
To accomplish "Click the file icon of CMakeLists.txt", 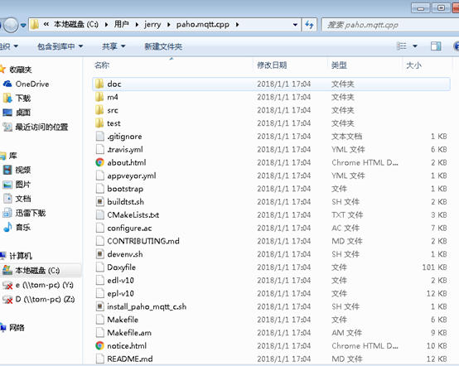I will pos(99,214).
